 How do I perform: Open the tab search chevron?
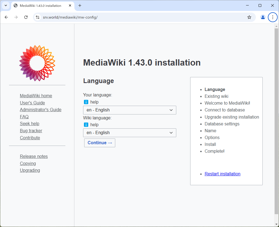[x=6, y=5]
